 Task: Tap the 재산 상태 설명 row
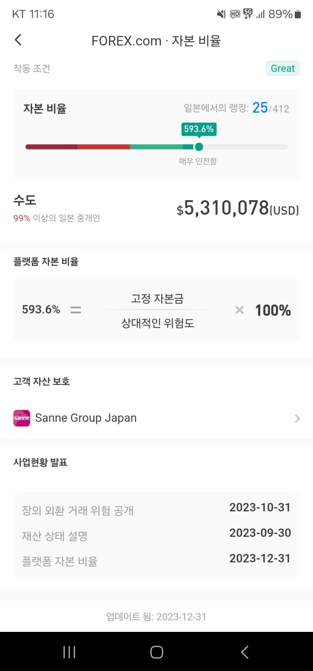pyautogui.click(x=156, y=535)
